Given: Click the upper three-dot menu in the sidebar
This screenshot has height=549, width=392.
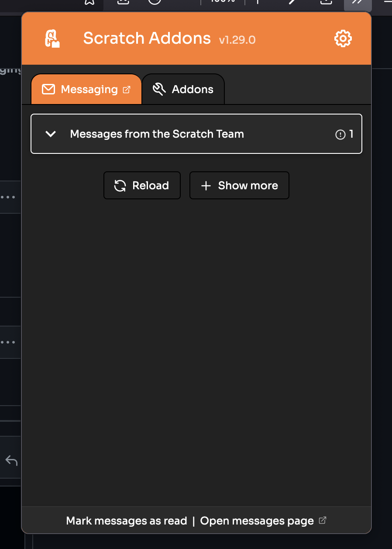Looking at the screenshot, I should pos(8,197).
